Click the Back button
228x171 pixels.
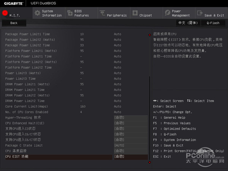[14, 23]
